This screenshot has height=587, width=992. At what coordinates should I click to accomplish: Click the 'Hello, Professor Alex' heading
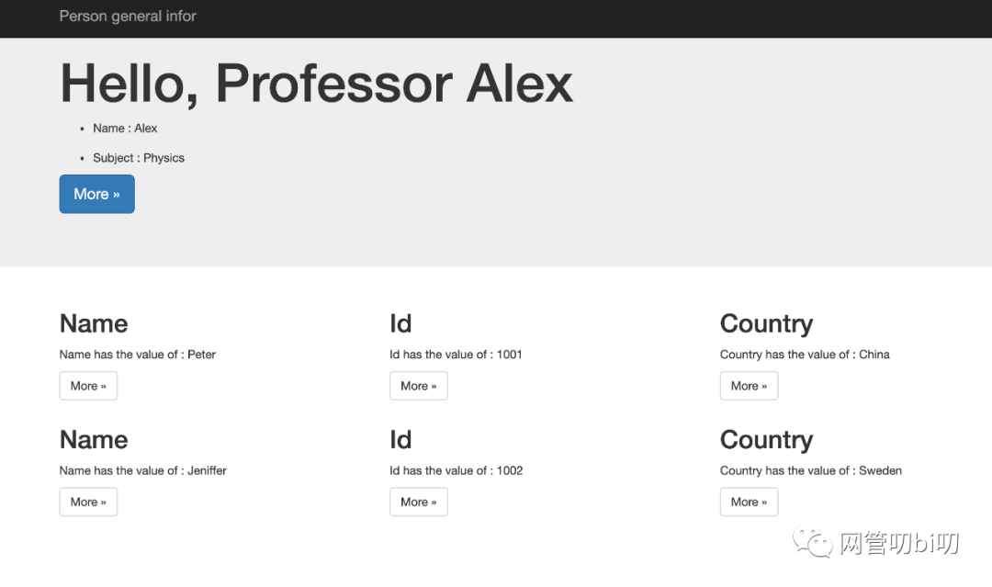(316, 84)
